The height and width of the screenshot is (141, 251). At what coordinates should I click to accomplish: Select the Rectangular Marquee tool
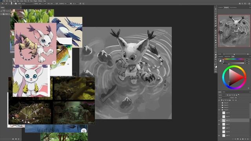[216, 11]
